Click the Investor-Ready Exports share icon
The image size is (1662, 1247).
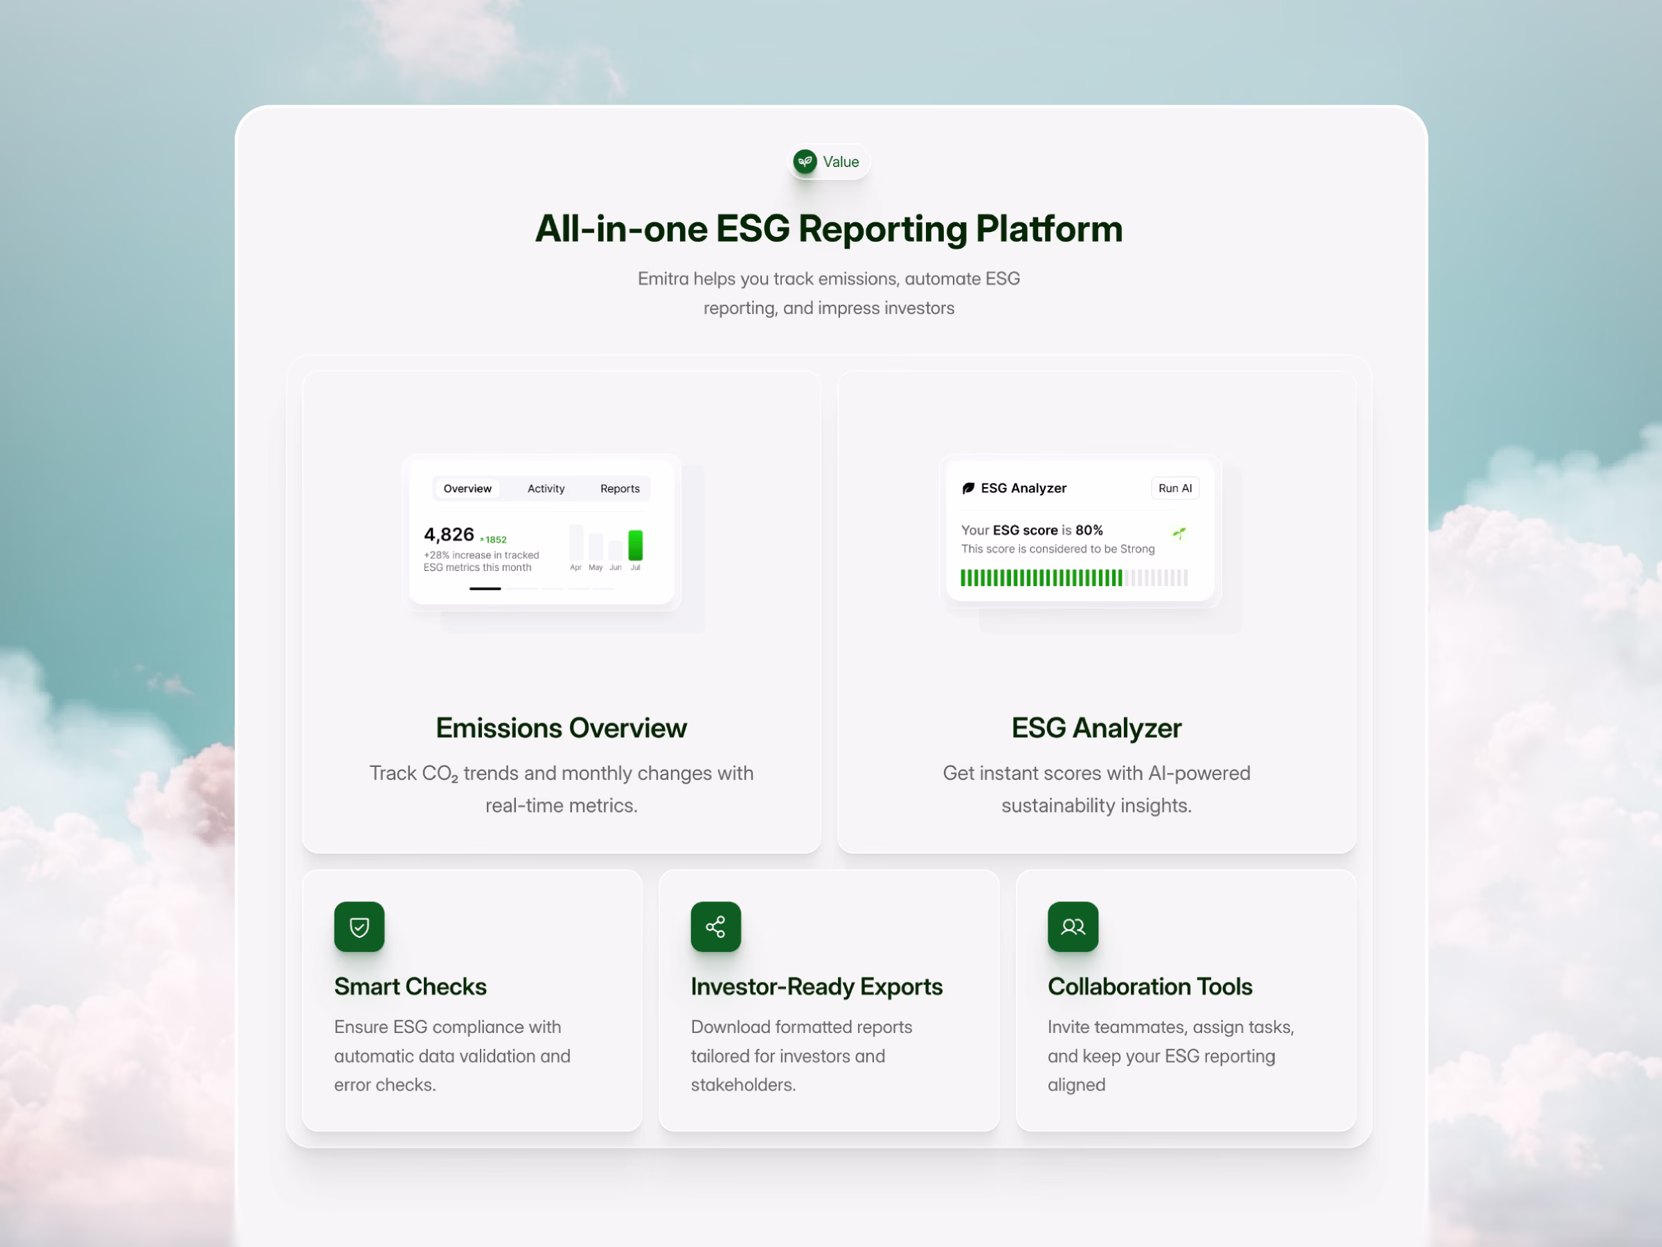coord(715,927)
